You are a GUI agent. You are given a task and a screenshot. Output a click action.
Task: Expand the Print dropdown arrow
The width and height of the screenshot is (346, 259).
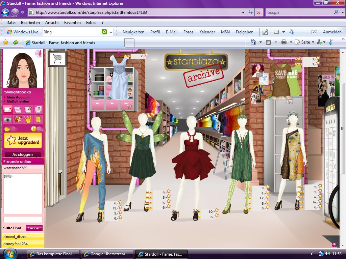(x=291, y=42)
